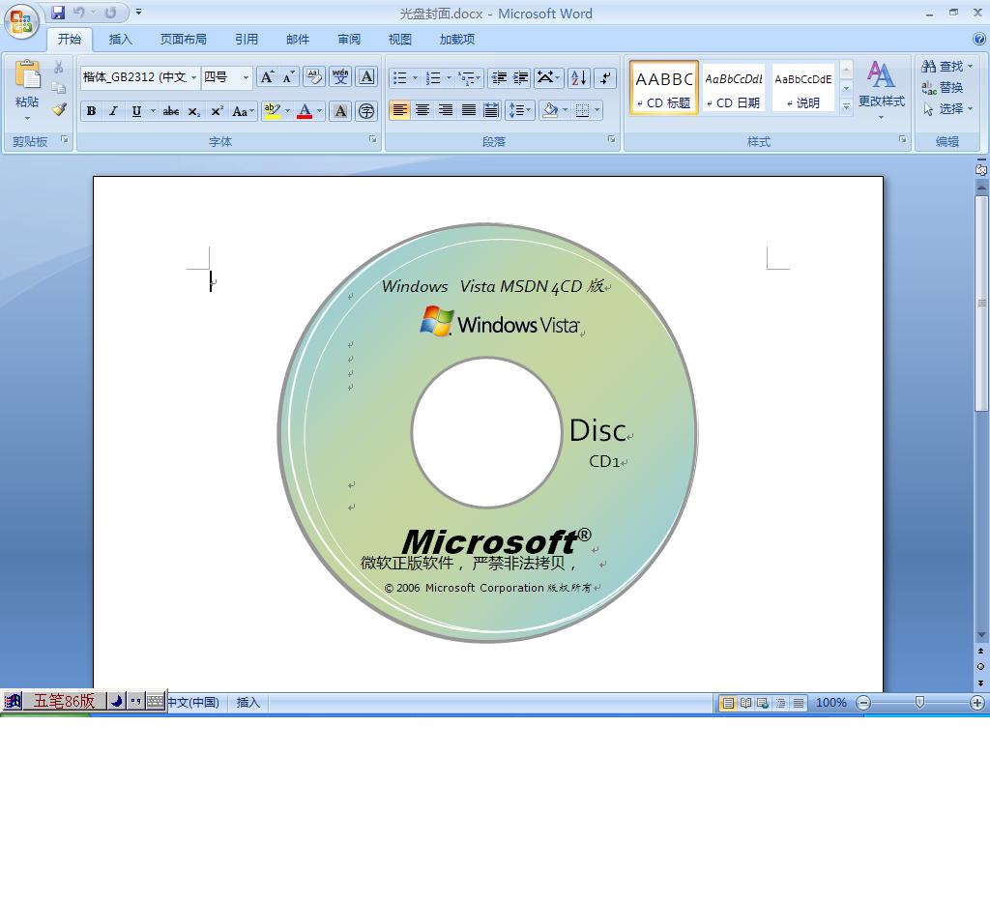Click 替换 to replace text
This screenshot has width=990, height=900.
click(942, 88)
